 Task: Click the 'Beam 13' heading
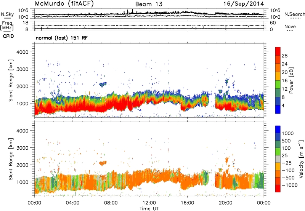(x=149, y=4)
